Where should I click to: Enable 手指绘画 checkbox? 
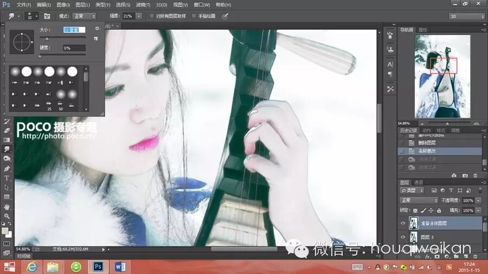194,16
